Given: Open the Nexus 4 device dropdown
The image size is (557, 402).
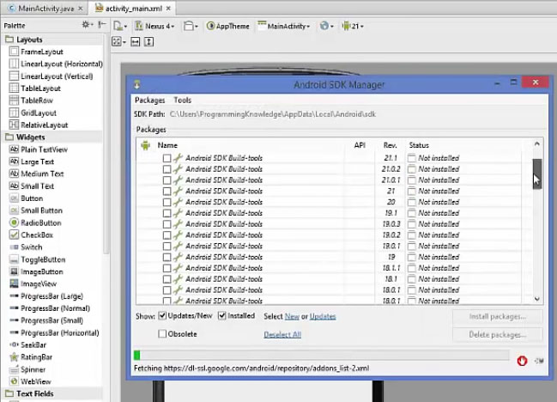Looking at the screenshot, I should pos(154,26).
